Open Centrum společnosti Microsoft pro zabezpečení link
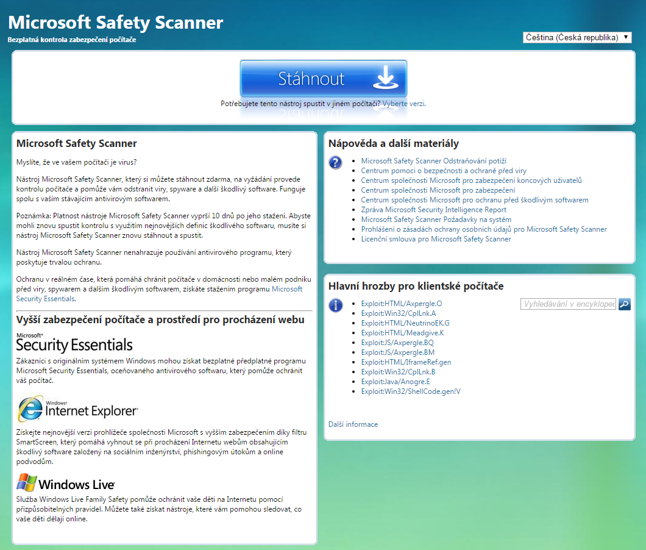 pos(438,190)
